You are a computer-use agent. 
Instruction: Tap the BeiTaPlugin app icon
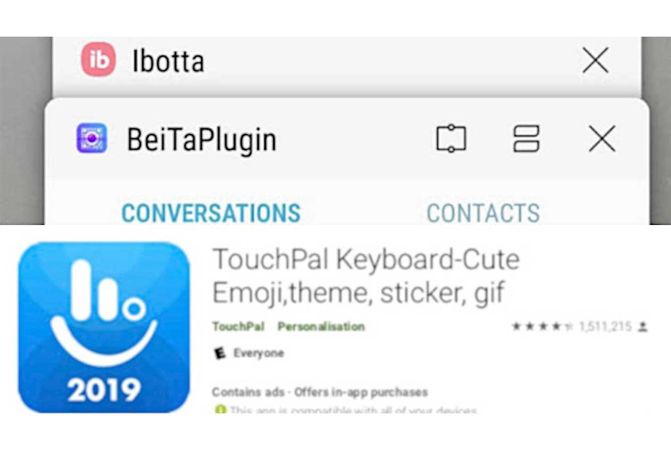tap(91, 139)
